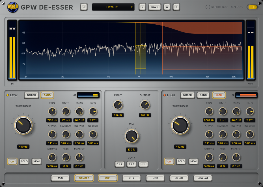Click the 100 % mix value field
Image resolution: width=263 pixels, height=187 pixels.
point(131,150)
